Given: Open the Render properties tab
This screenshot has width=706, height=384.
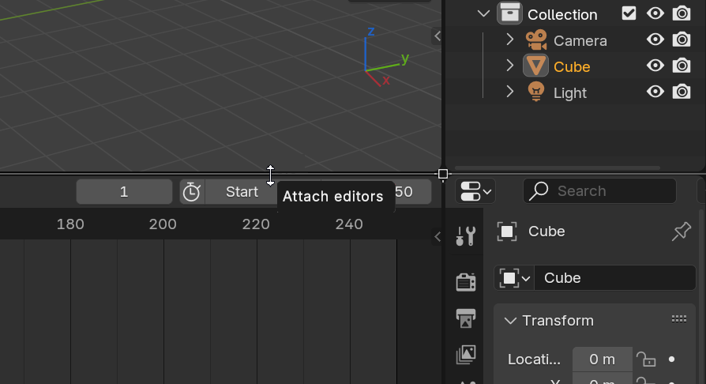Looking at the screenshot, I should pyautogui.click(x=466, y=283).
